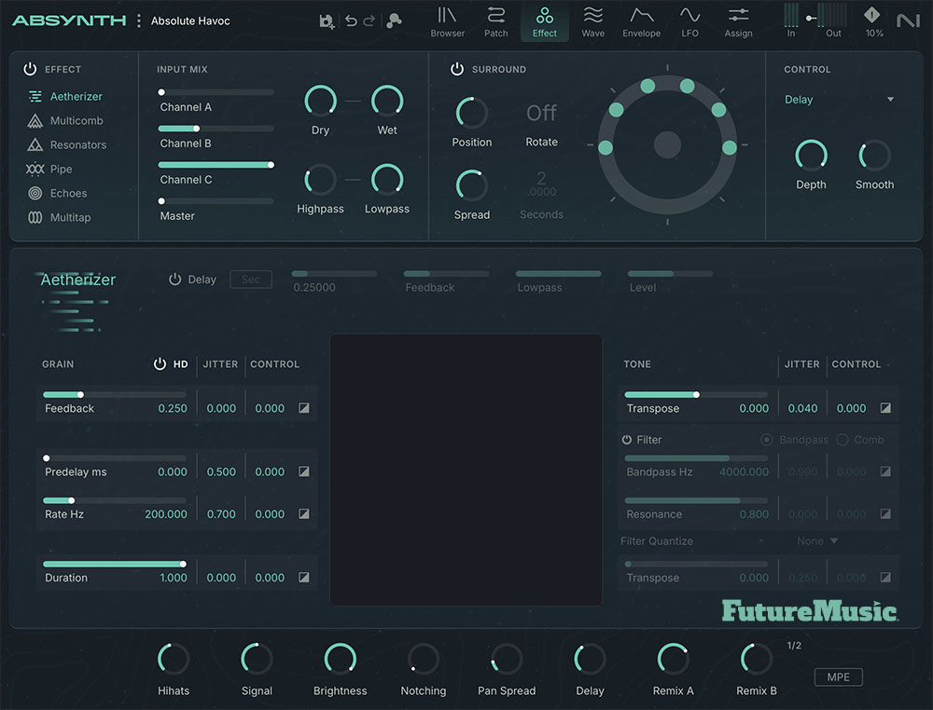Click the 1/2 macro page indicator

[794, 645]
